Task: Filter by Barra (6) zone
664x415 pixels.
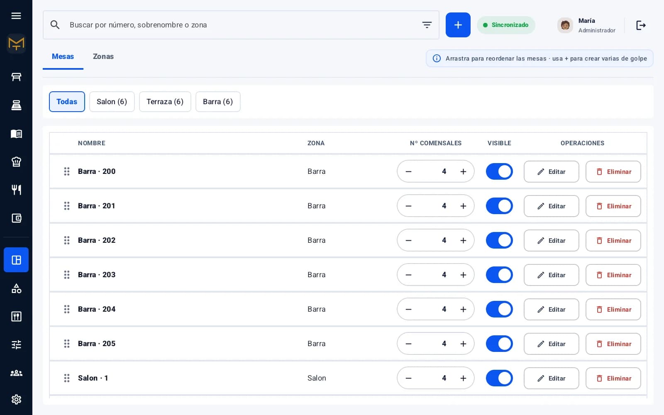Action: click(218, 102)
